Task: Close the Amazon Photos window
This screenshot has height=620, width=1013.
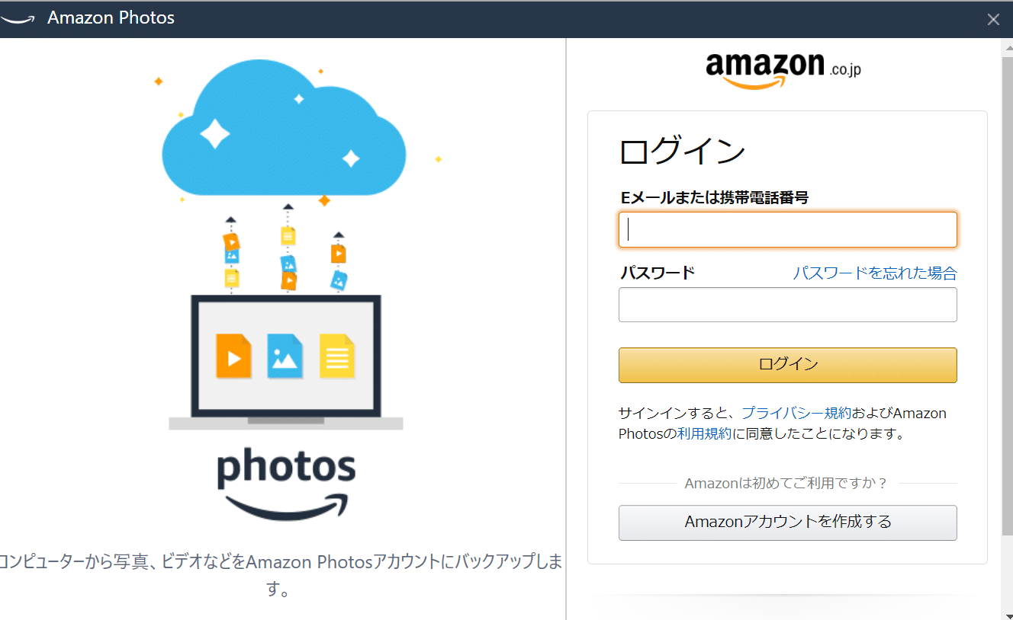Action: [993, 20]
